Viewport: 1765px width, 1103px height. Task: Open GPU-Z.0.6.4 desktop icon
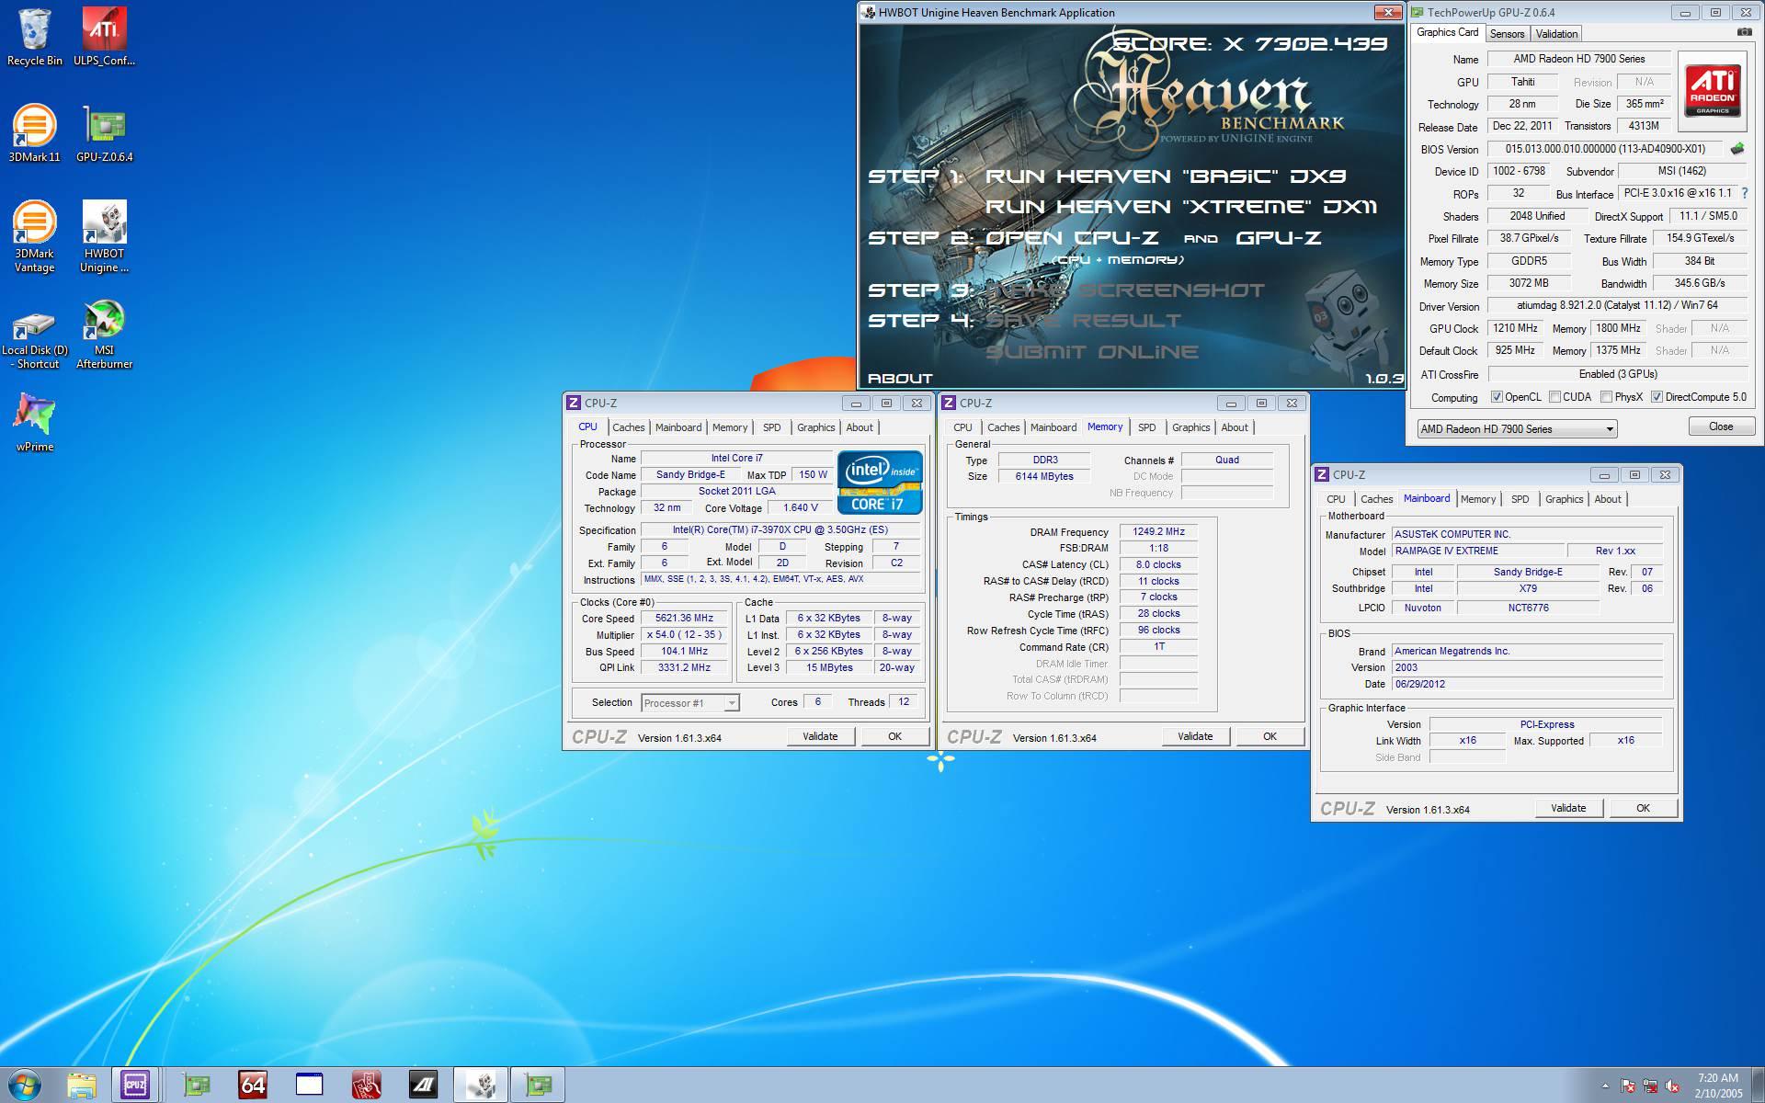(x=104, y=134)
